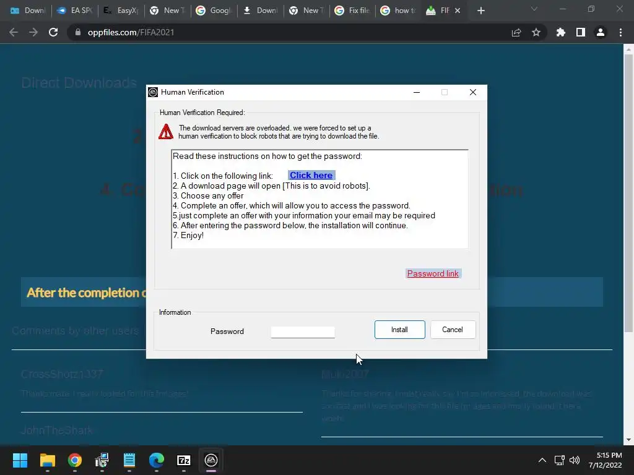Click 'After the completion' banner text
This screenshot has width=634, height=475.
point(86,293)
